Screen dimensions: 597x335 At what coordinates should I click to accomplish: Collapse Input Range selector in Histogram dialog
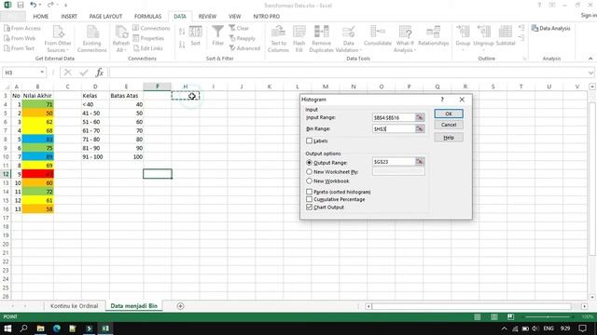pos(420,117)
